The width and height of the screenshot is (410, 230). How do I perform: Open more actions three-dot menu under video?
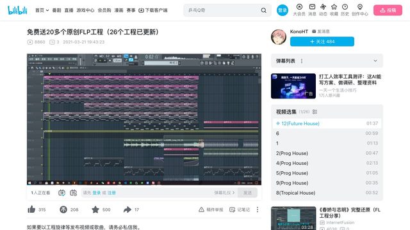click(258, 210)
